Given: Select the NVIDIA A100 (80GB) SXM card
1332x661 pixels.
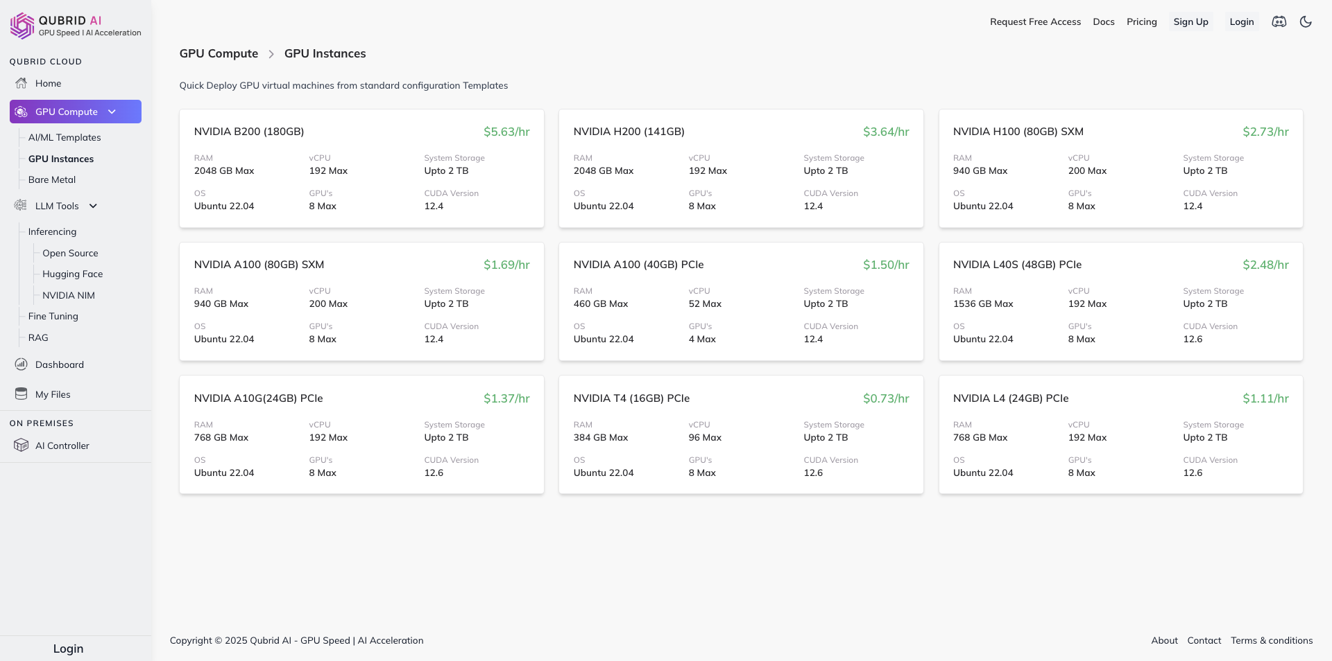Looking at the screenshot, I should click(x=361, y=301).
